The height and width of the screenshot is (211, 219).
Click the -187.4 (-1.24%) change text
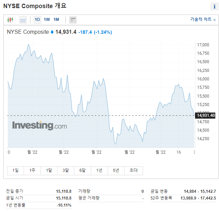pos(95,32)
